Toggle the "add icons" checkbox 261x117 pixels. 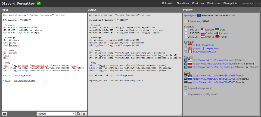pos(209,4)
